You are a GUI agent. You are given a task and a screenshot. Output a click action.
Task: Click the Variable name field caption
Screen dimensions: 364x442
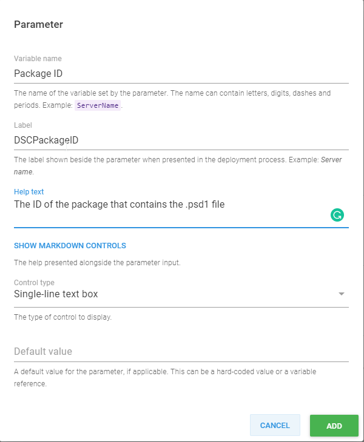[38, 59]
